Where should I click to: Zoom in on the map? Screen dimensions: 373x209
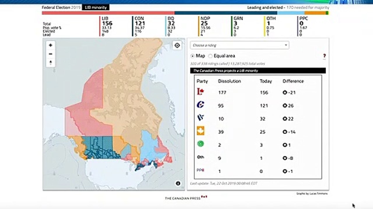[51, 45]
